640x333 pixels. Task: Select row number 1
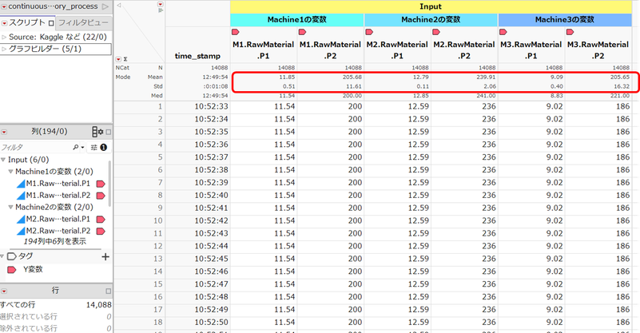pos(160,106)
